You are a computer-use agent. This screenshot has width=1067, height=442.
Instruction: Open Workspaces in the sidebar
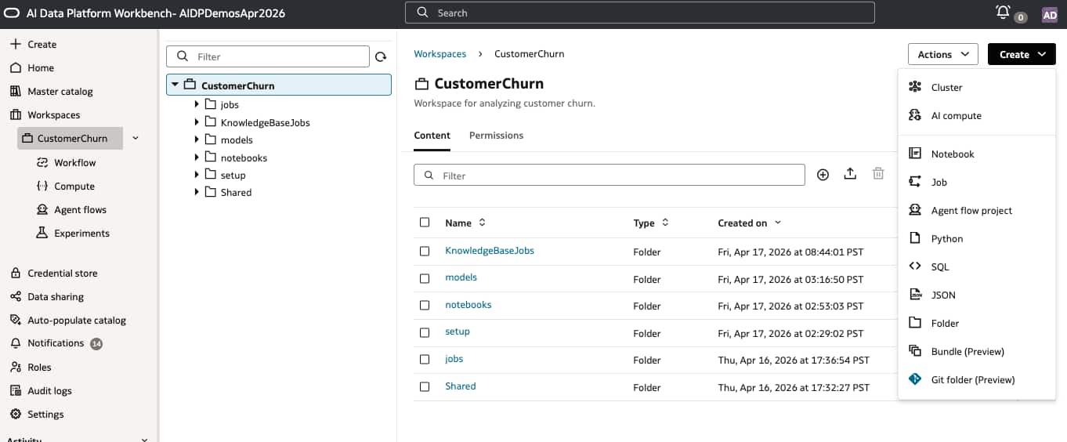53,114
